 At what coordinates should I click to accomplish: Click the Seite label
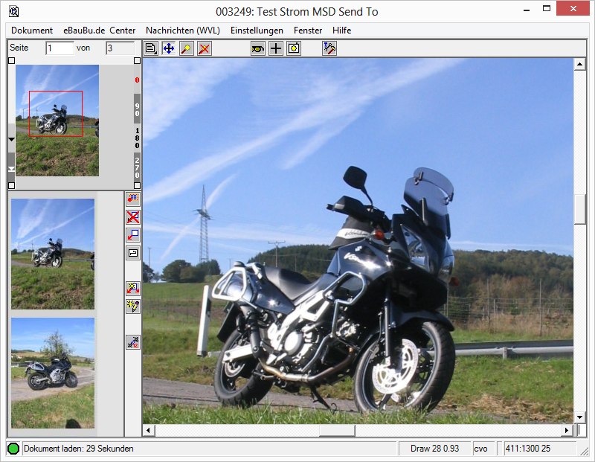click(x=19, y=48)
